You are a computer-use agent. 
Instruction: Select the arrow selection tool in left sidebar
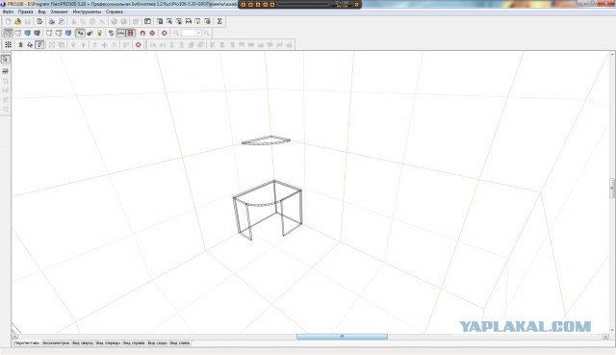pyautogui.click(x=6, y=59)
